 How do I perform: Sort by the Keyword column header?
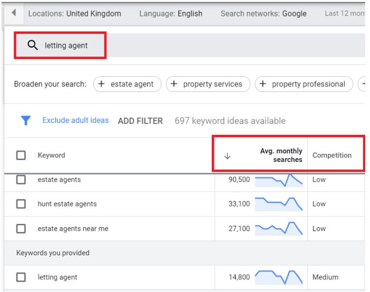[51, 155]
